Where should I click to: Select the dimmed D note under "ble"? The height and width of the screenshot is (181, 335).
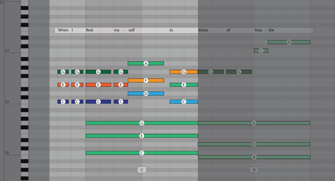(289, 42)
